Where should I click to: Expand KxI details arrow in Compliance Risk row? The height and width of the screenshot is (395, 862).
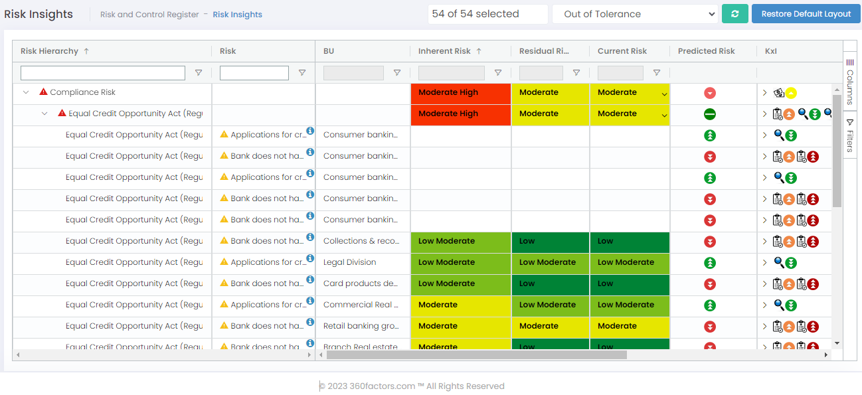point(765,93)
